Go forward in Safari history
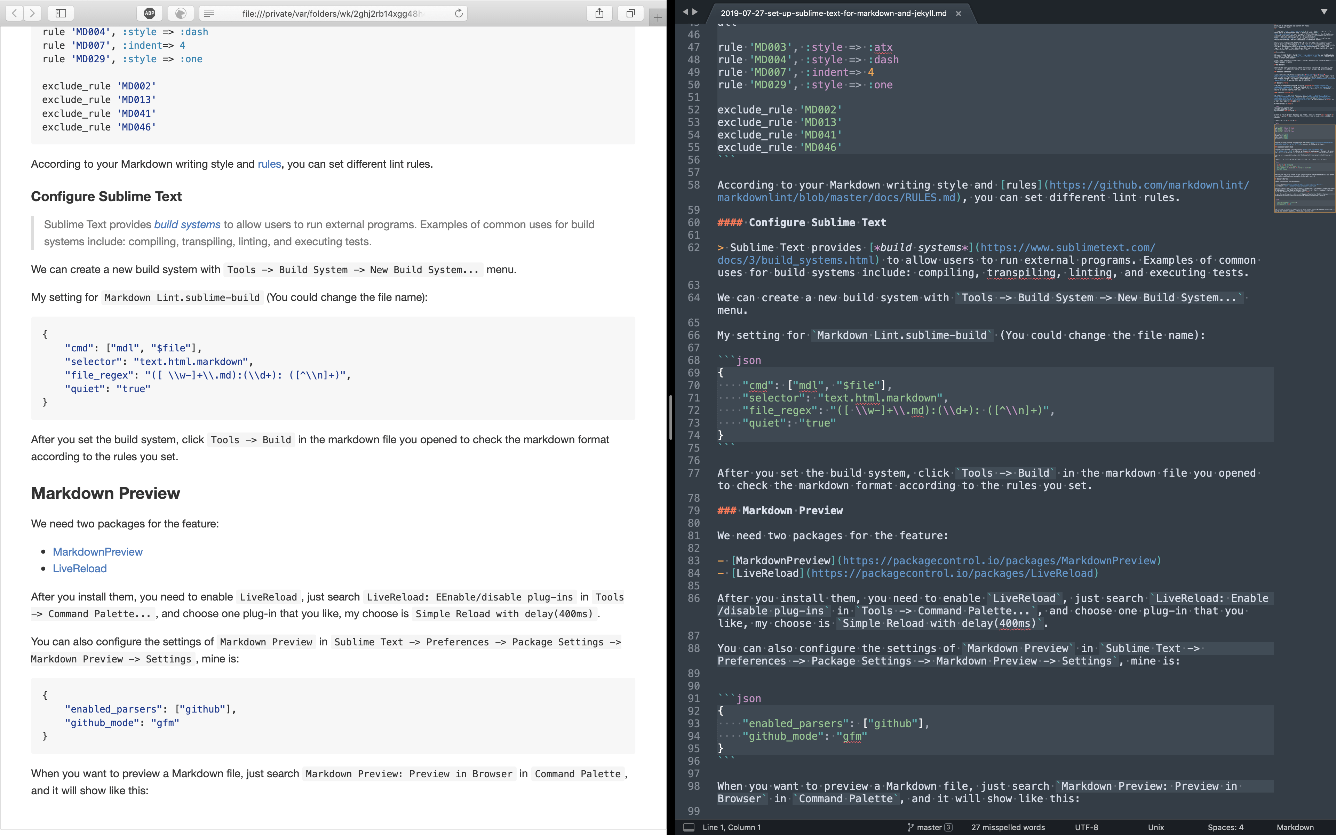This screenshot has height=835, width=1336. [x=33, y=13]
